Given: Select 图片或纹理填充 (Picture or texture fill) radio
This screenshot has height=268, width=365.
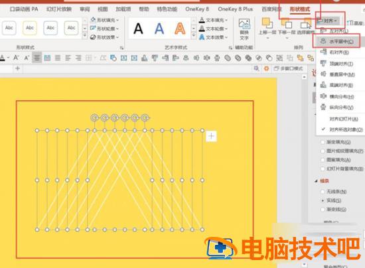Looking at the screenshot, I should coord(323,151).
